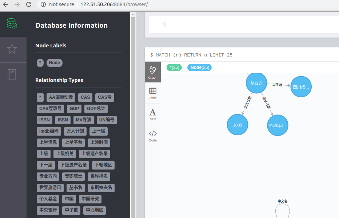Click the asterisk under Node Labels

40,63
